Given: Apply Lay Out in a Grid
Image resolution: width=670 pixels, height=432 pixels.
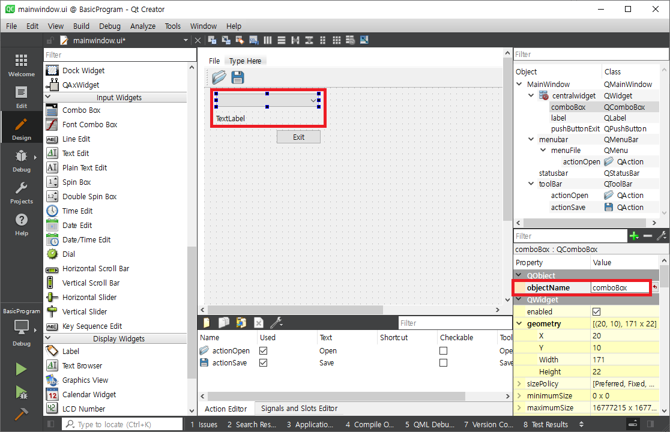Looking at the screenshot, I should (337, 40).
